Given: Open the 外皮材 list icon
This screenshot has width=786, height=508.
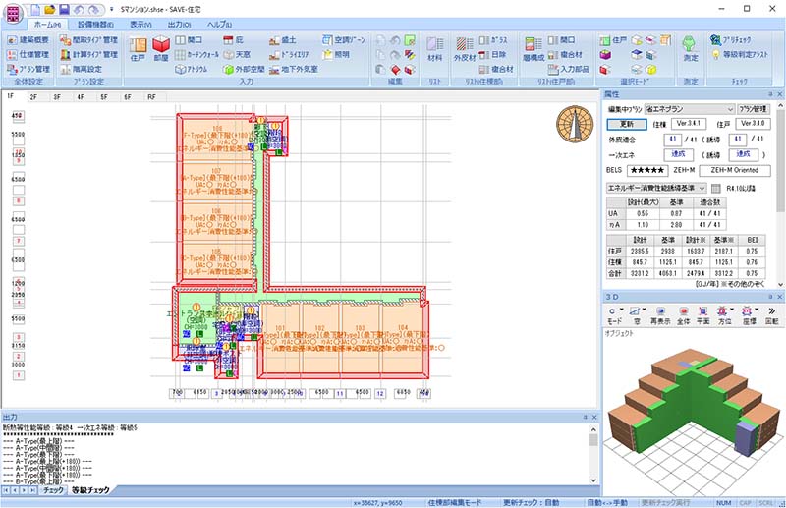Looking at the screenshot, I should (466, 49).
